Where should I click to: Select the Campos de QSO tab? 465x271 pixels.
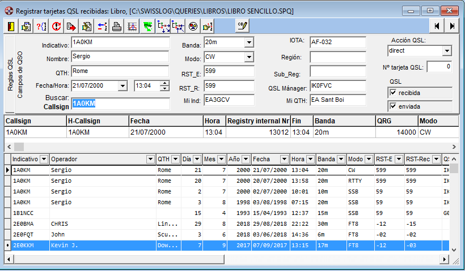click(20, 74)
